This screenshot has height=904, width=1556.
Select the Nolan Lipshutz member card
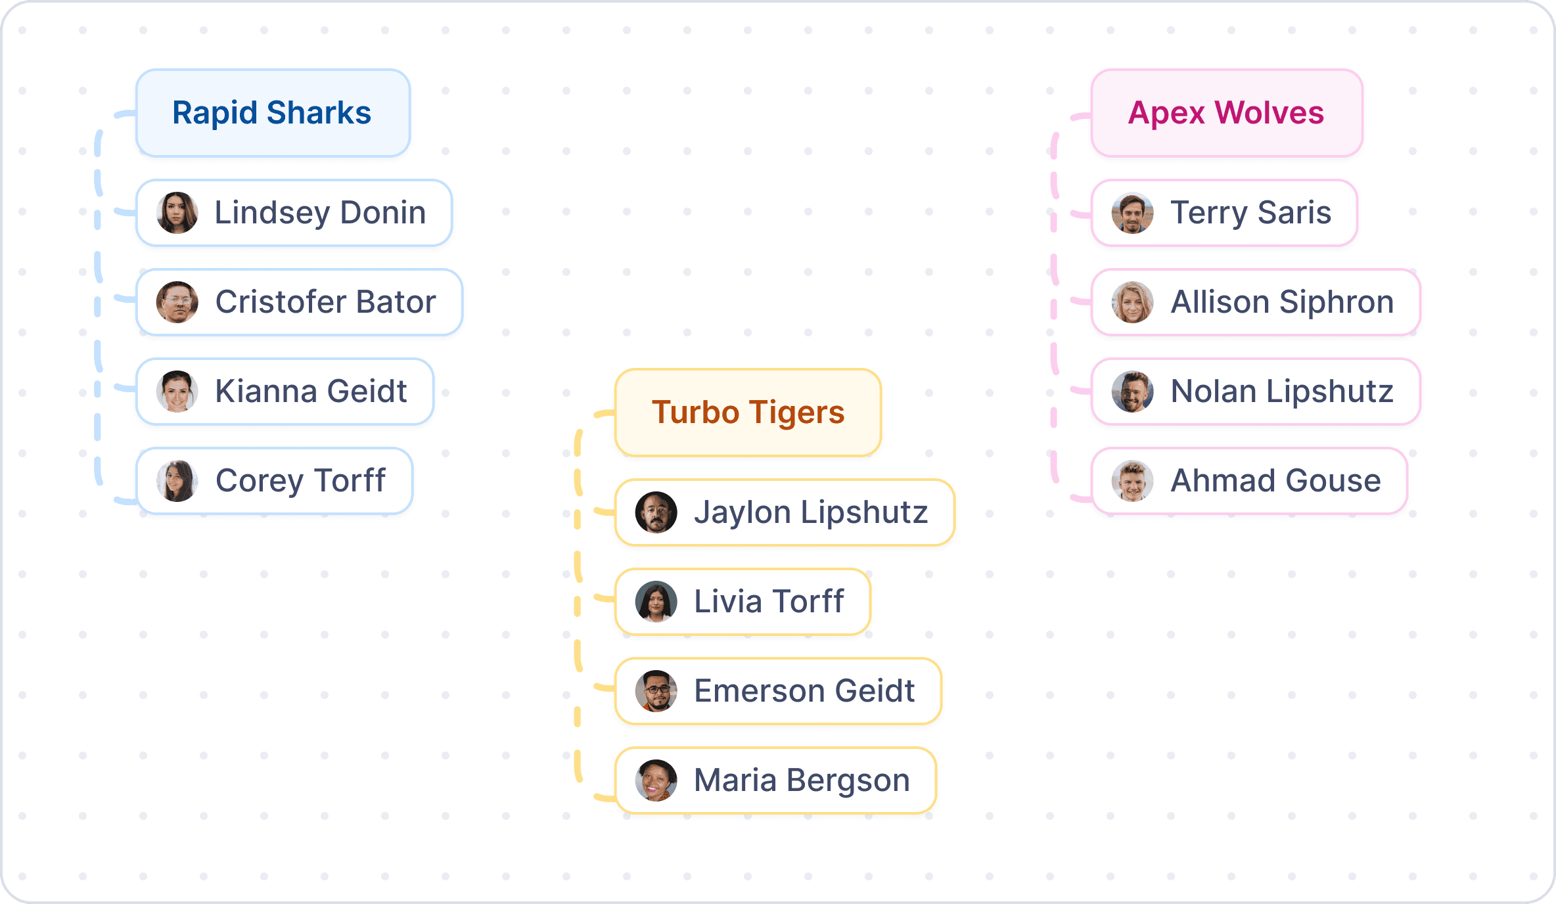click(1255, 392)
